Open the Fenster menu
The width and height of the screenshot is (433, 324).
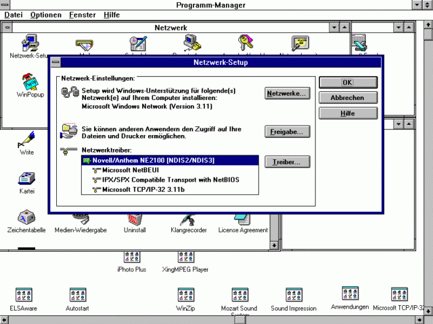point(82,14)
